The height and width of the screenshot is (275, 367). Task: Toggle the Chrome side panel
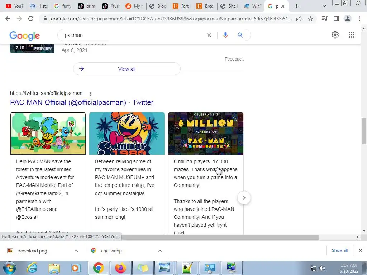point(336,19)
